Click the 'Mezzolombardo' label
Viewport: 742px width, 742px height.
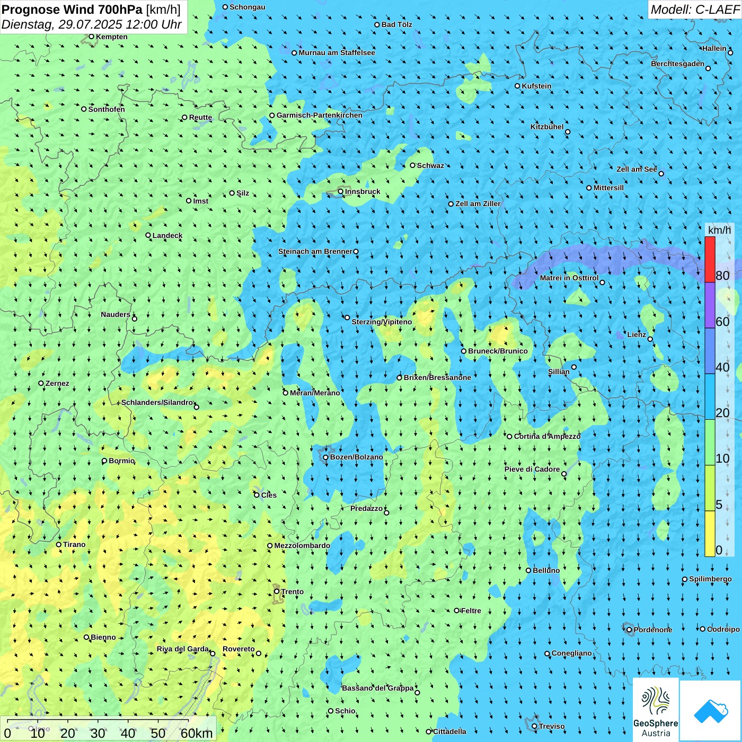(x=302, y=545)
